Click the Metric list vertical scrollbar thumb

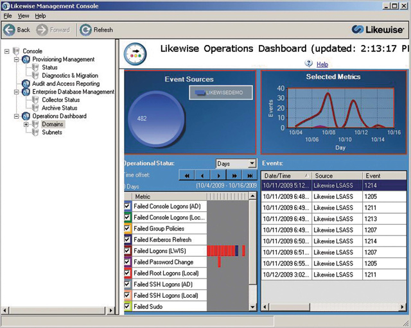(x=252, y=242)
